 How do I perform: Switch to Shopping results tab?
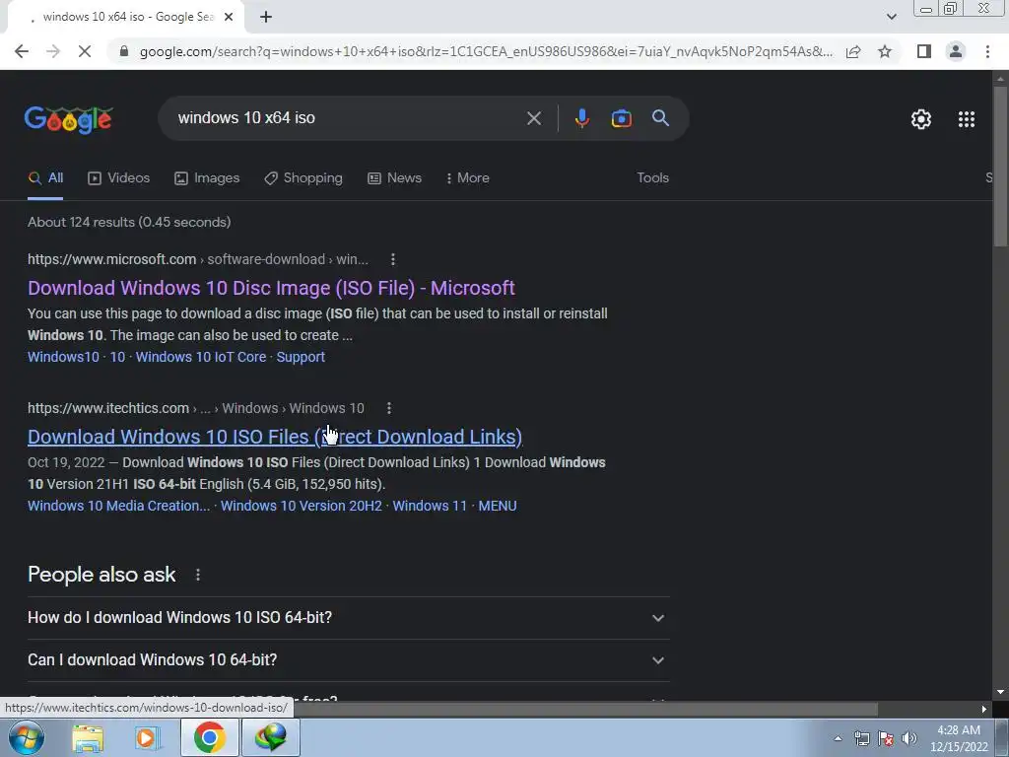(x=303, y=178)
